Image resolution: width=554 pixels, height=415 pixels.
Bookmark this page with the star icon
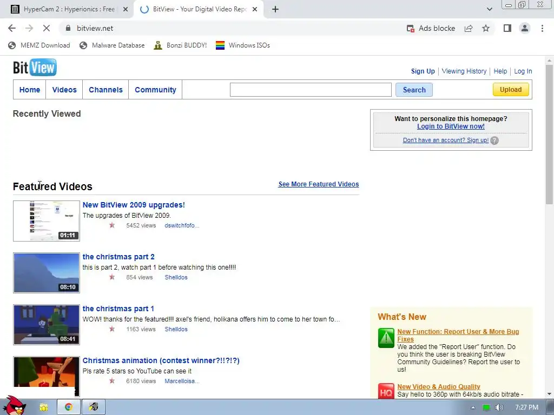coord(486,28)
